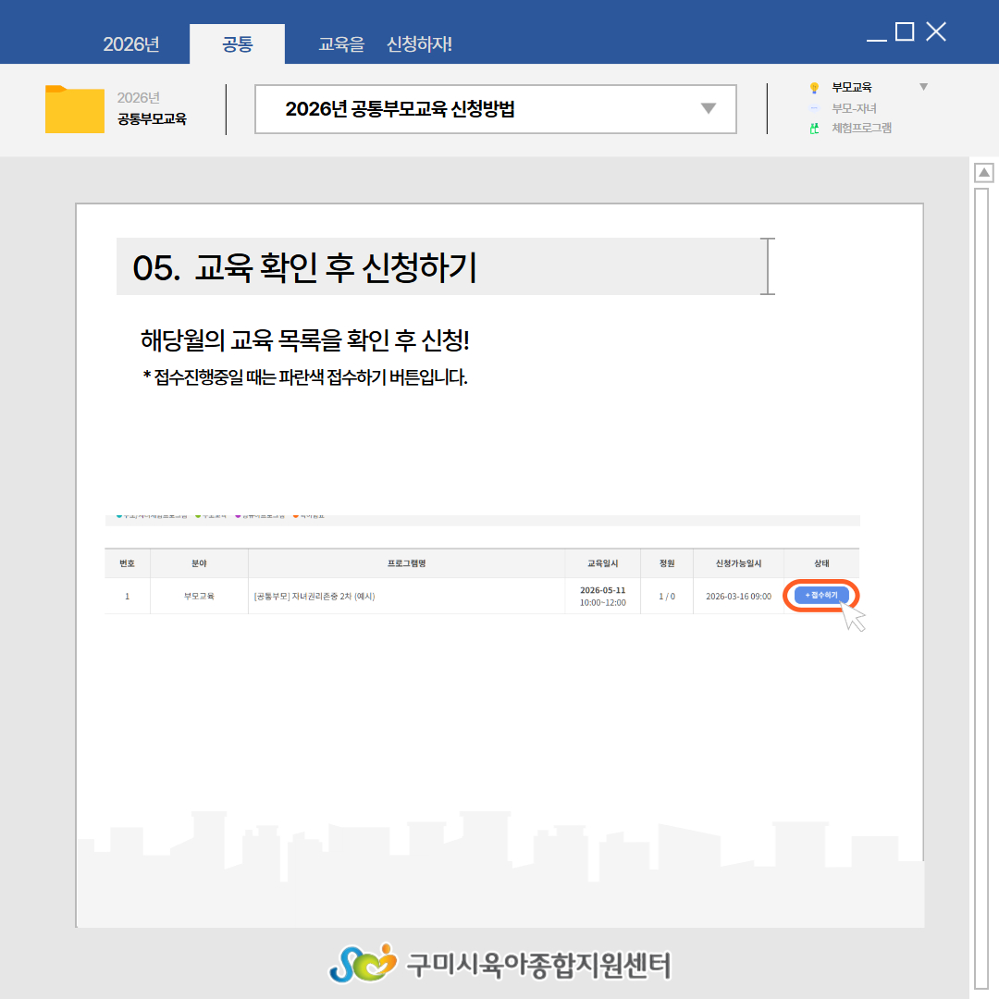Switch to the 2026년 tab
This screenshot has width=999, height=999.
pos(131,44)
